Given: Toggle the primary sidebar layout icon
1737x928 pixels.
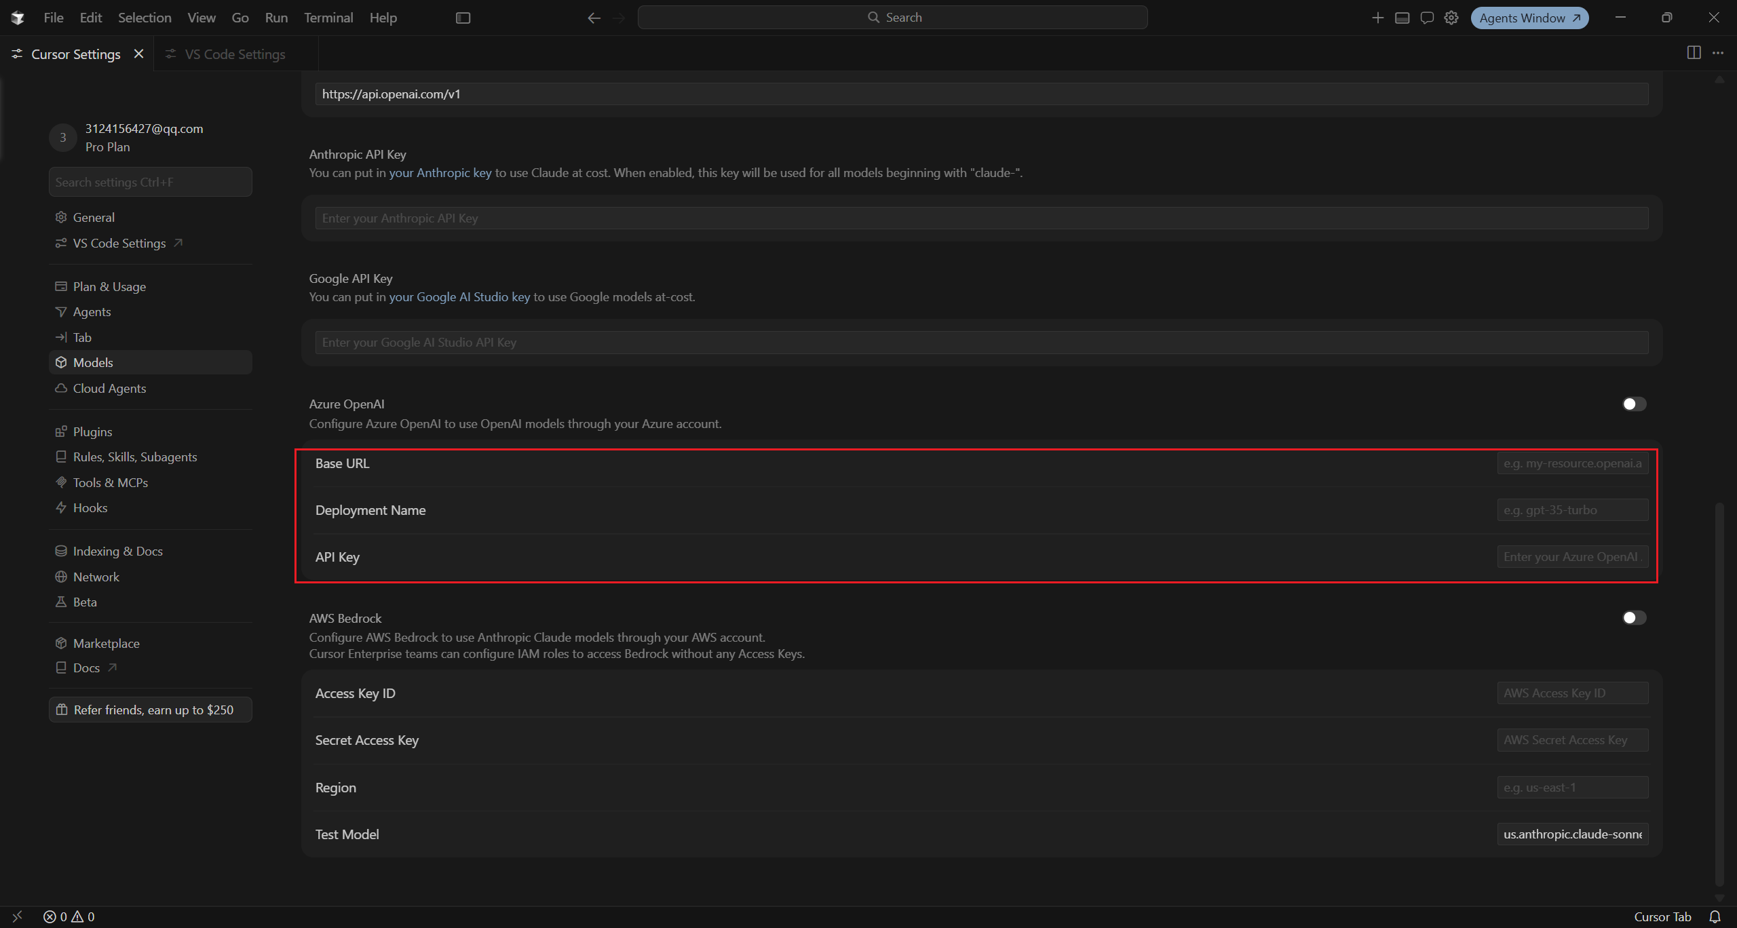Looking at the screenshot, I should [x=463, y=18].
